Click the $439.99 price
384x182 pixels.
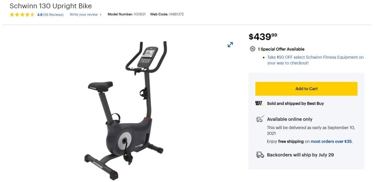(263, 37)
